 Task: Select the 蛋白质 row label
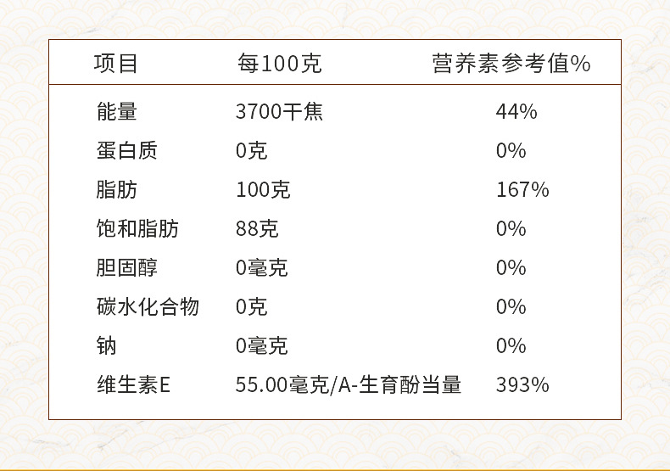tap(127, 150)
